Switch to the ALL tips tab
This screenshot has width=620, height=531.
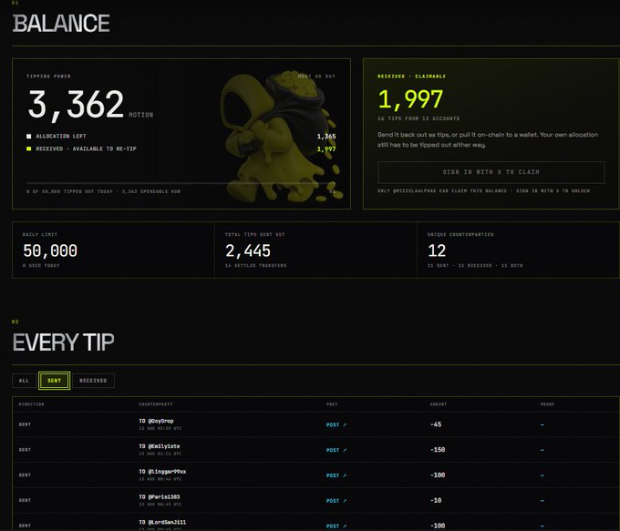click(24, 381)
